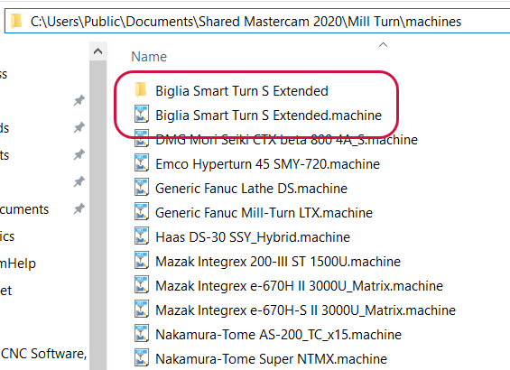The width and height of the screenshot is (510, 370).
Task: Sort the list by the Name column header
Action: pos(149,57)
